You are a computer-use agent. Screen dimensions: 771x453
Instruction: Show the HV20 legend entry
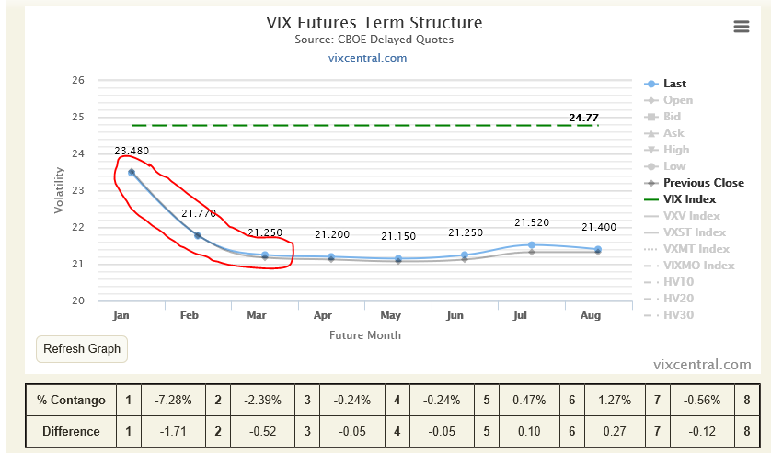pos(679,299)
